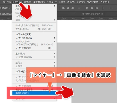Viewport: 117px width, 103px height.
Task: Expand the レイヤースタイル(Y) submenu arrow
Action: [x=55, y=38]
